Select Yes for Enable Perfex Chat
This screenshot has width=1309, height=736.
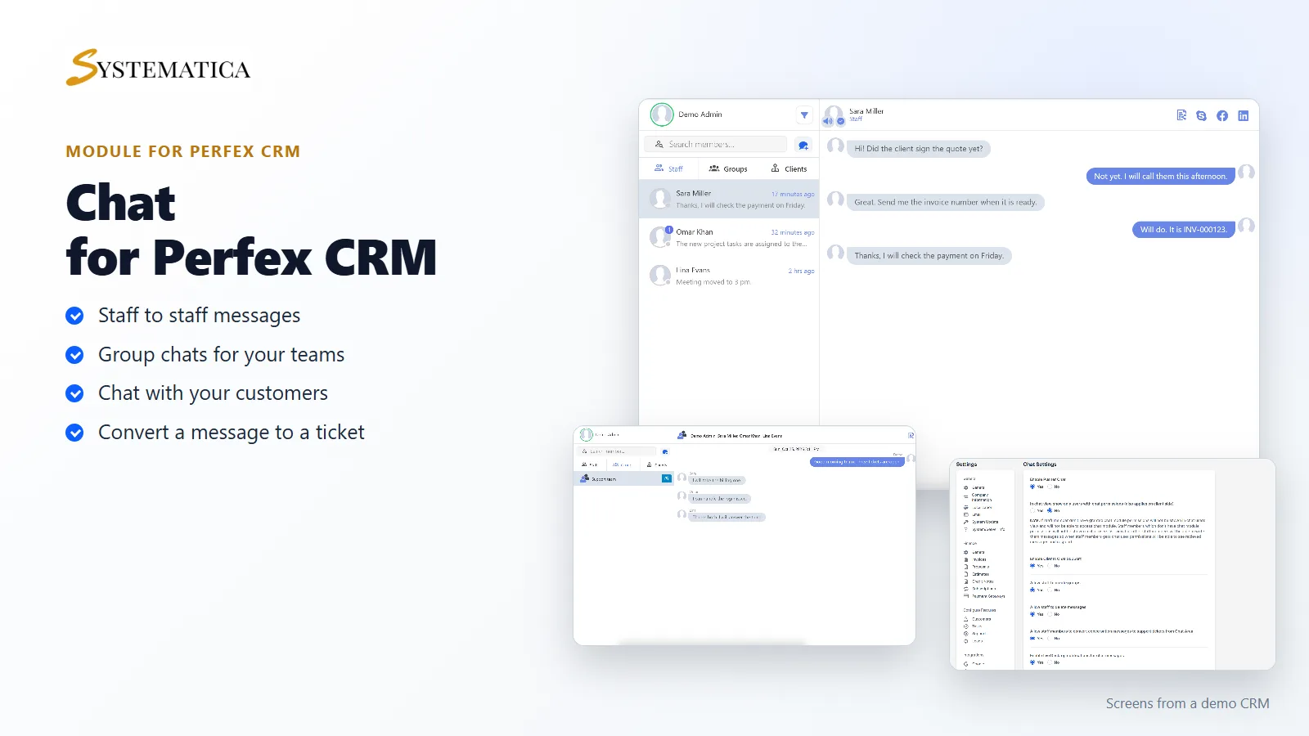[x=1032, y=487]
